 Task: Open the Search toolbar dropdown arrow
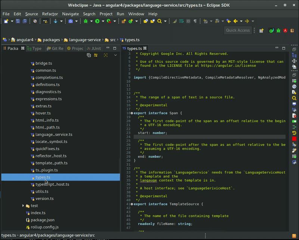click(165, 21)
